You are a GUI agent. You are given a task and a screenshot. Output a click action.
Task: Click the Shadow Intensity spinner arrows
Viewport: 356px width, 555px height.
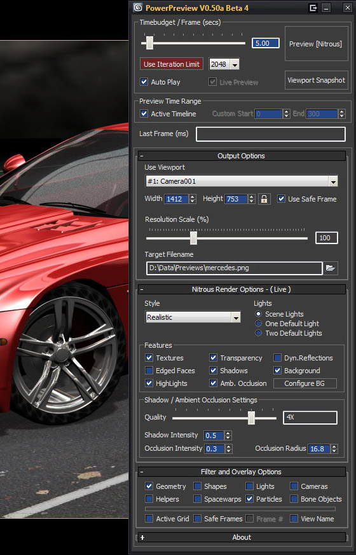228,435
